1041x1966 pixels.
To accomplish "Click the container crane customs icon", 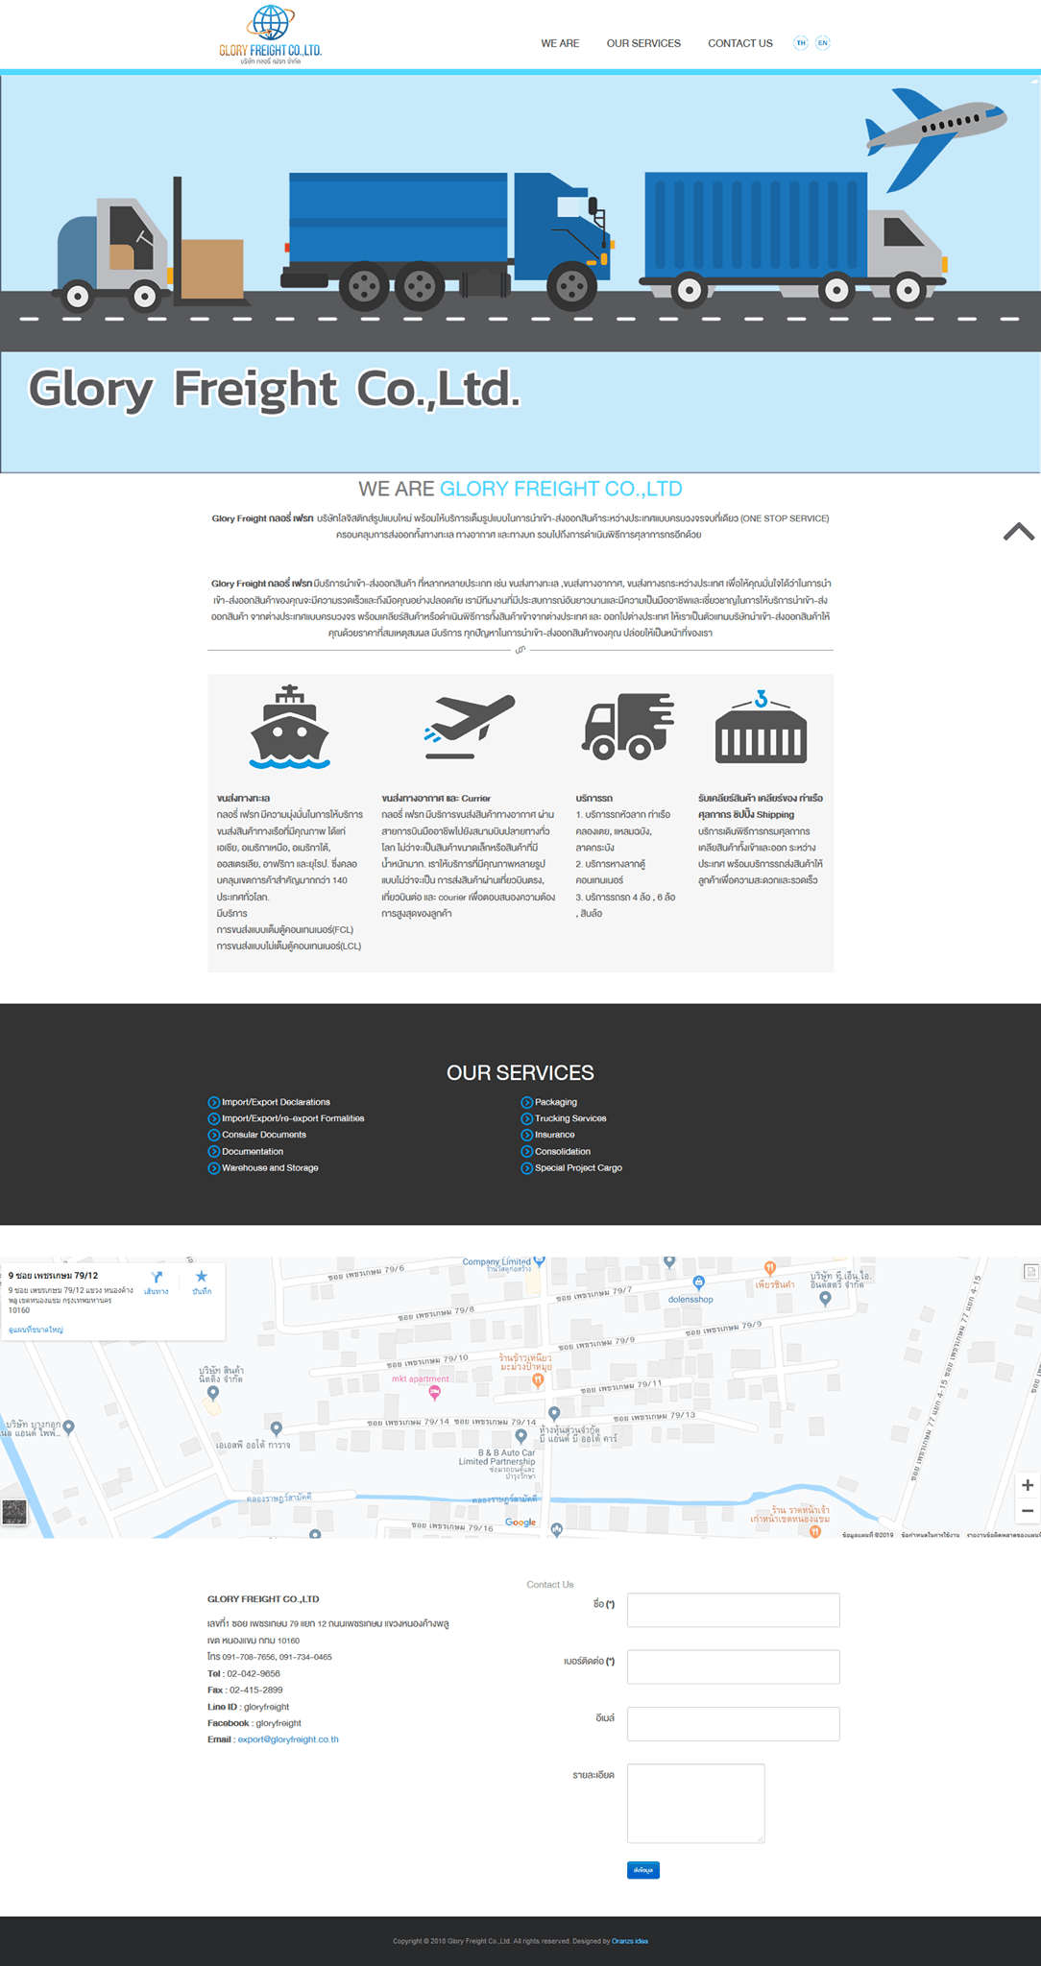I will click(x=761, y=727).
